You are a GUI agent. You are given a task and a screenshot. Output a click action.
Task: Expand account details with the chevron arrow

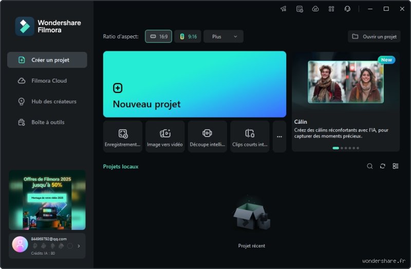pos(79,246)
